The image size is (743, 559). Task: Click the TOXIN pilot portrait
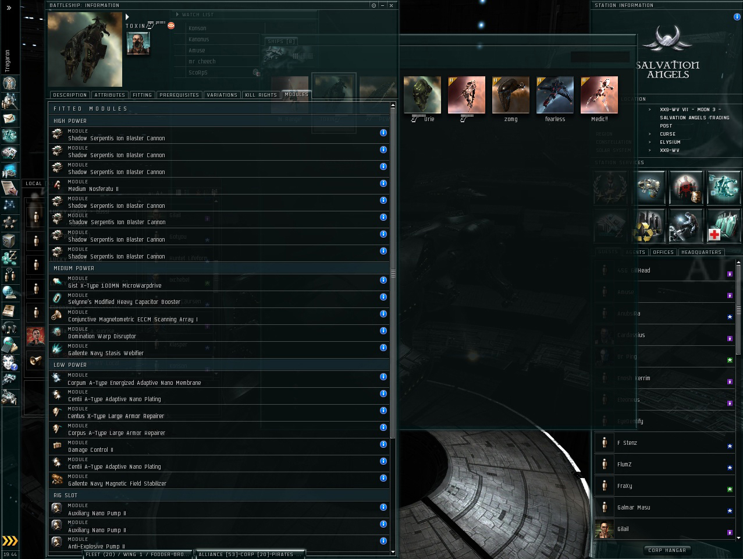click(138, 43)
